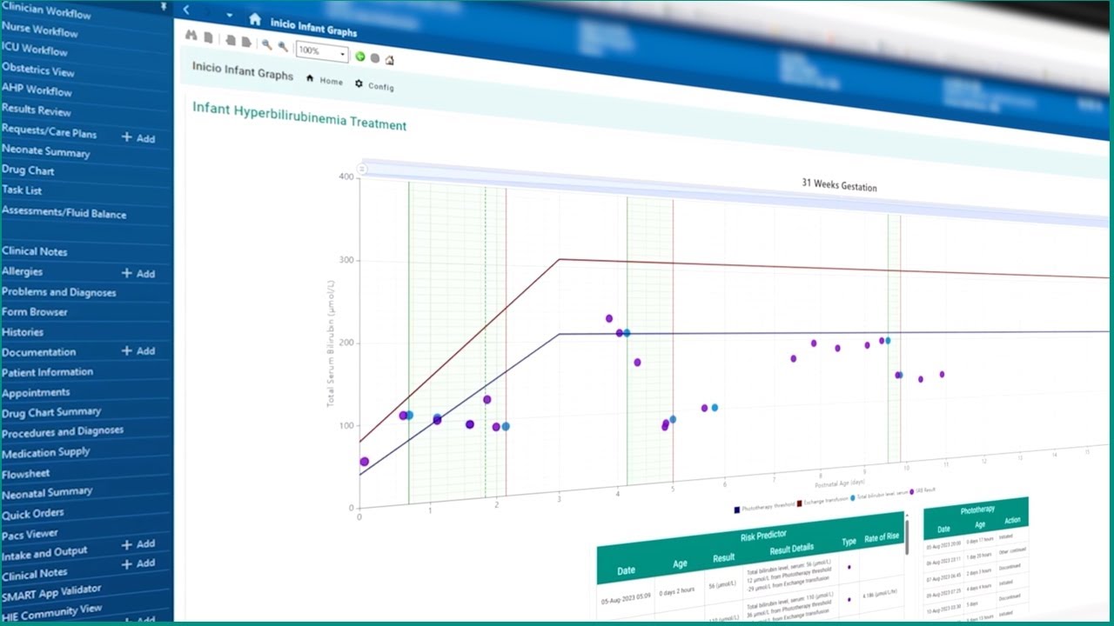The height and width of the screenshot is (626, 1114).
Task: Click the Rate of Rise column header
Action: [881, 537]
